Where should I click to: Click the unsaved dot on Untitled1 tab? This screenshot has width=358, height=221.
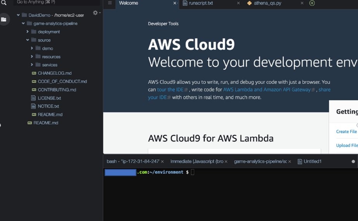coord(353,162)
